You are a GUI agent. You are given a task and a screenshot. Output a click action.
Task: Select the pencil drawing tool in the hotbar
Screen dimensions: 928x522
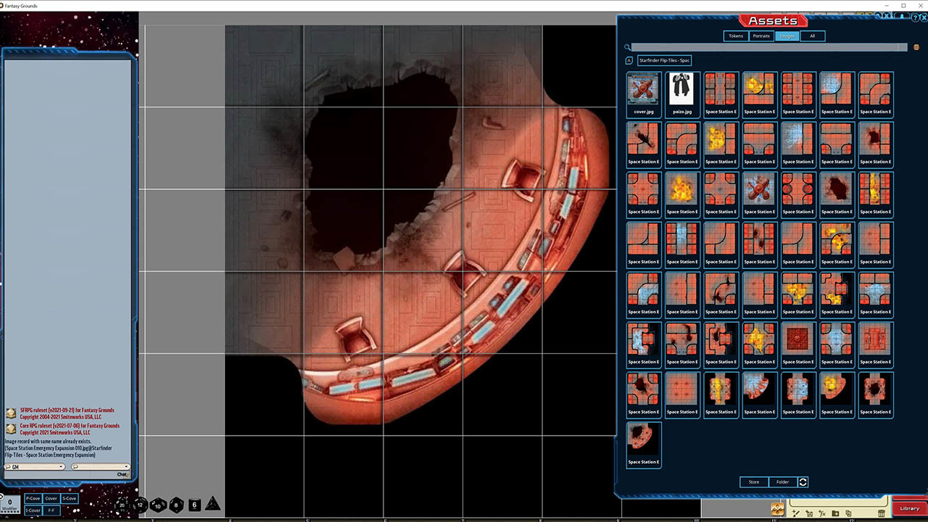(795, 513)
